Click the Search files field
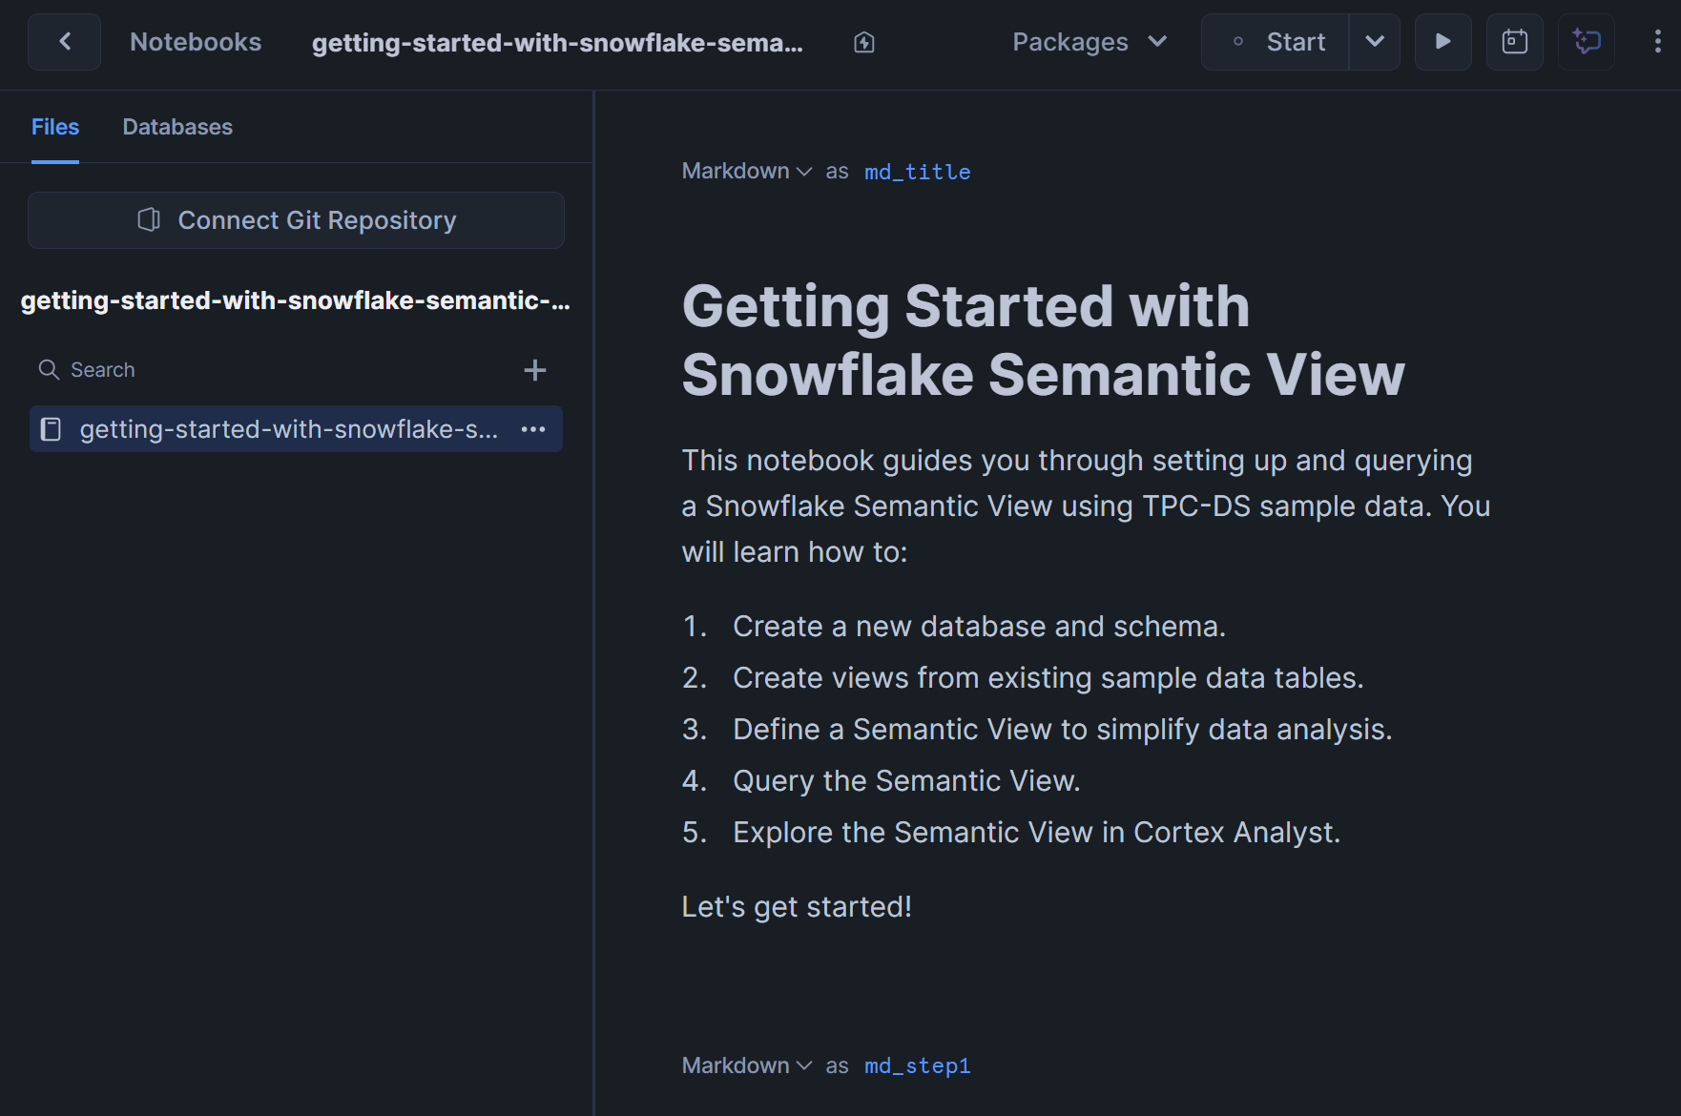Image resolution: width=1681 pixels, height=1116 pixels. pyautogui.click(x=272, y=370)
